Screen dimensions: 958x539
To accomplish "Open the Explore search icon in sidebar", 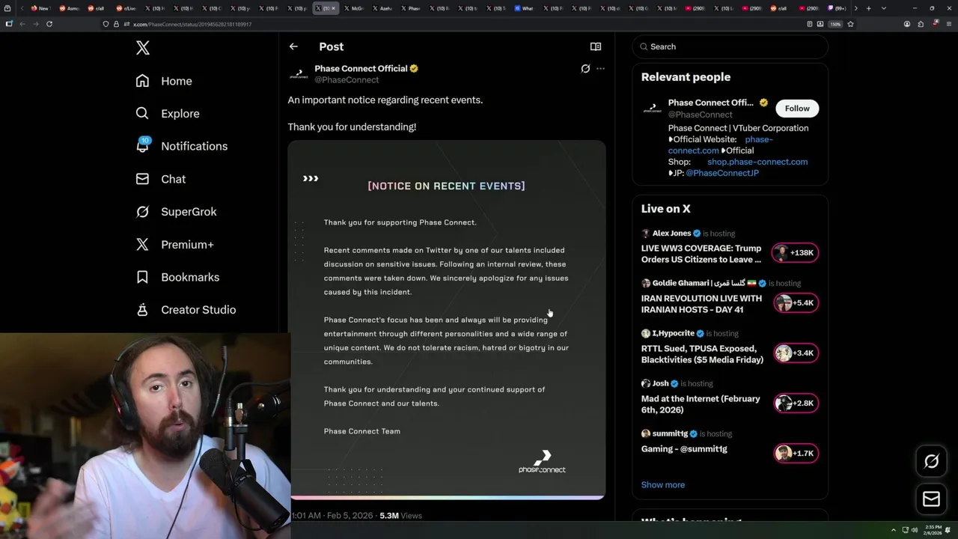I will point(142,113).
